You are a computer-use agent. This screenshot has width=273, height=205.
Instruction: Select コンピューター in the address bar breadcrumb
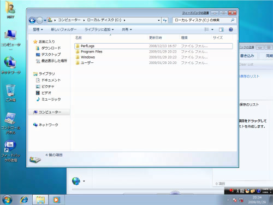(x=69, y=20)
